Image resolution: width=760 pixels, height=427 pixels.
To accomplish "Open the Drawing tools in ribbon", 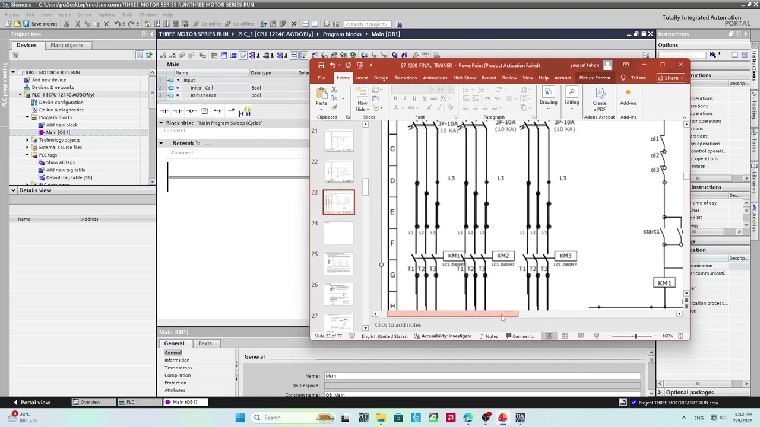I will [x=548, y=97].
